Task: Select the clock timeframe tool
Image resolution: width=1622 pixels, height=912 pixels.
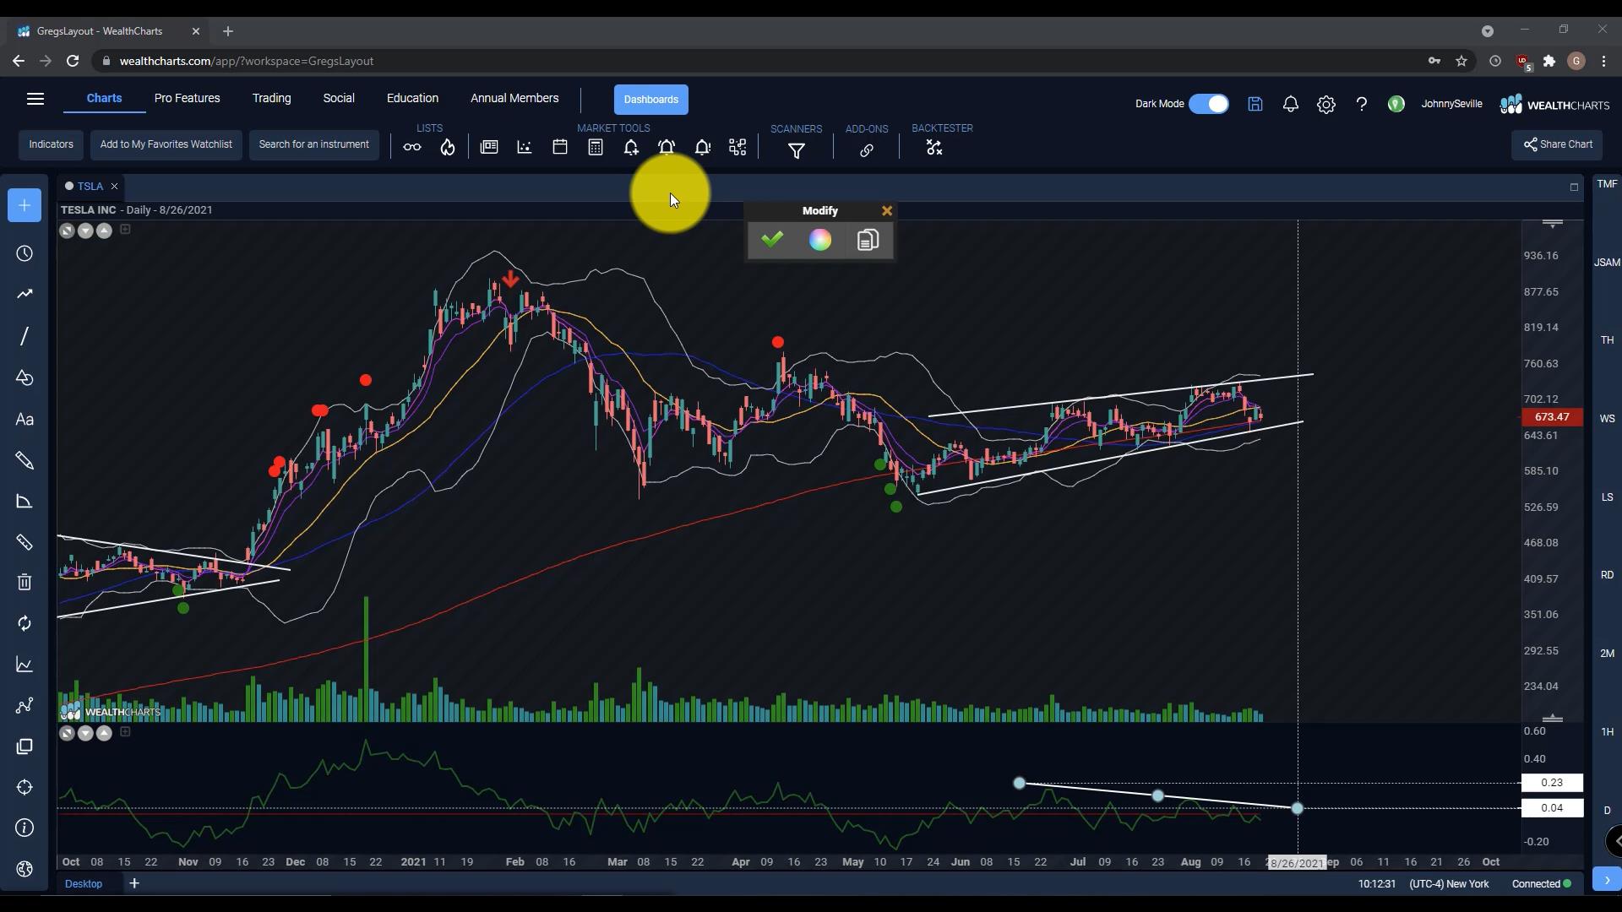Action: click(x=24, y=254)
